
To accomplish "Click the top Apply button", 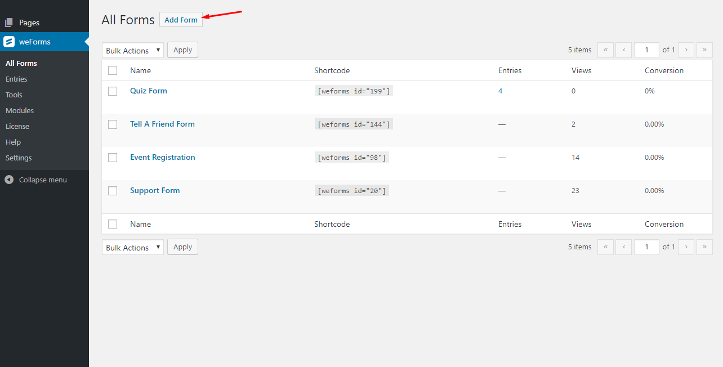I will point(182,50).
